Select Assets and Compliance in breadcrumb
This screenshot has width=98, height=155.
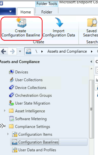[x=67, y=51]
